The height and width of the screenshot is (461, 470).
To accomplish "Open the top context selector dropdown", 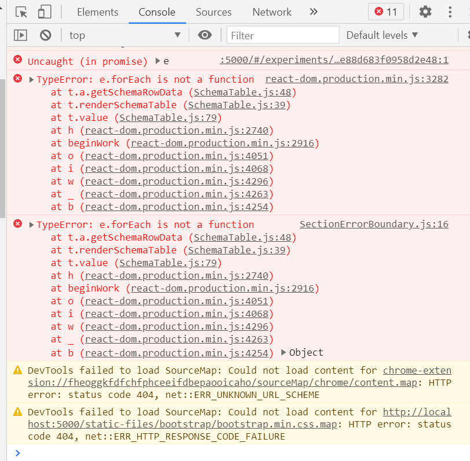I will coord(125,35).
